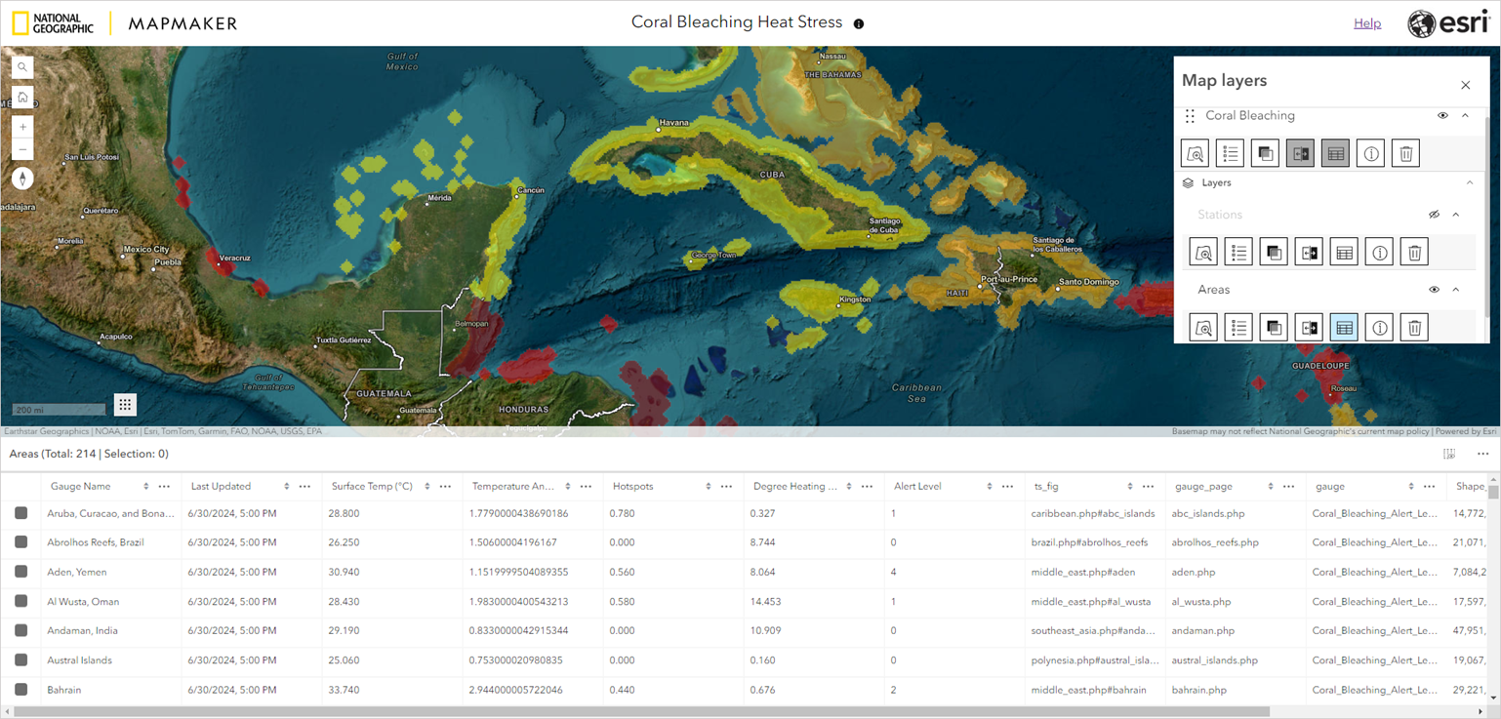
Task: Open the basemap grid icon on the map
Action: [x=125, y=404]
